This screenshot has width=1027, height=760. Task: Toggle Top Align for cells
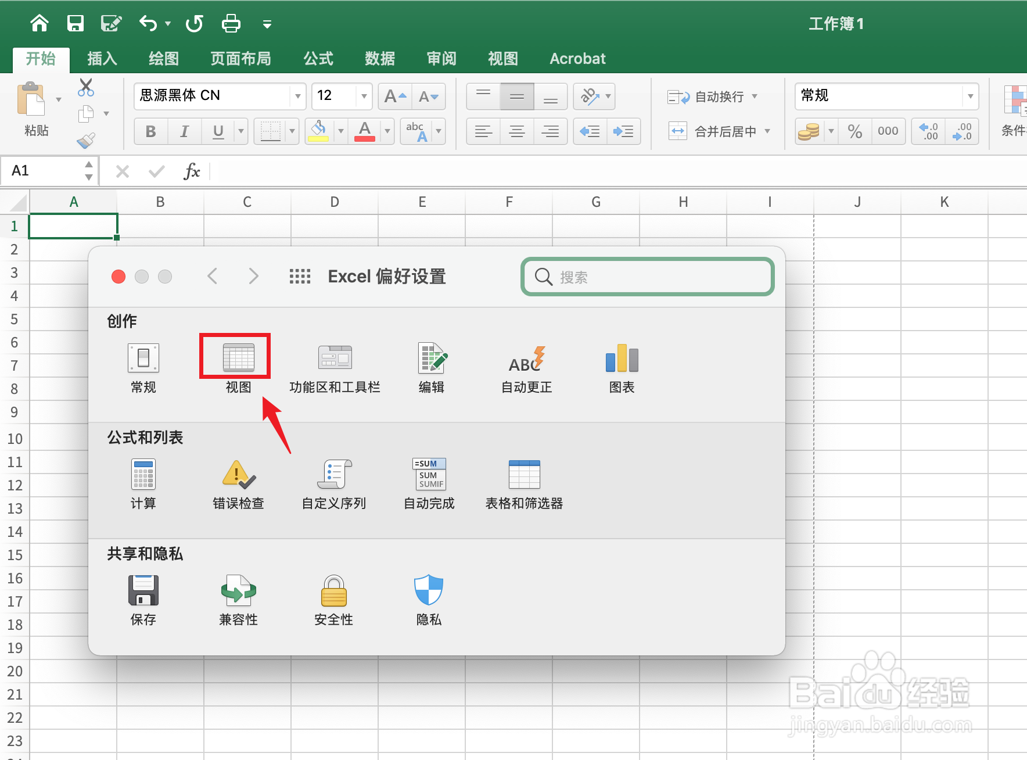pos(483,96)
